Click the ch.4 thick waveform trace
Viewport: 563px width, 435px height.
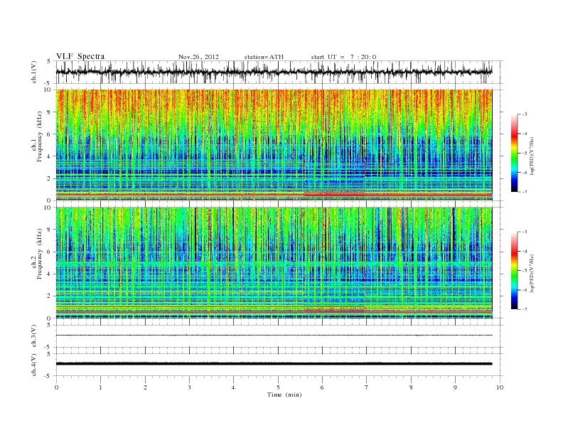pos(274,364)
